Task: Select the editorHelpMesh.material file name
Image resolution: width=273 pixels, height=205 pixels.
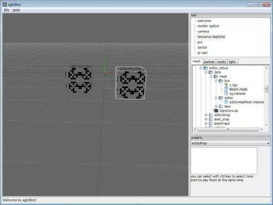Action: (247, 102)
